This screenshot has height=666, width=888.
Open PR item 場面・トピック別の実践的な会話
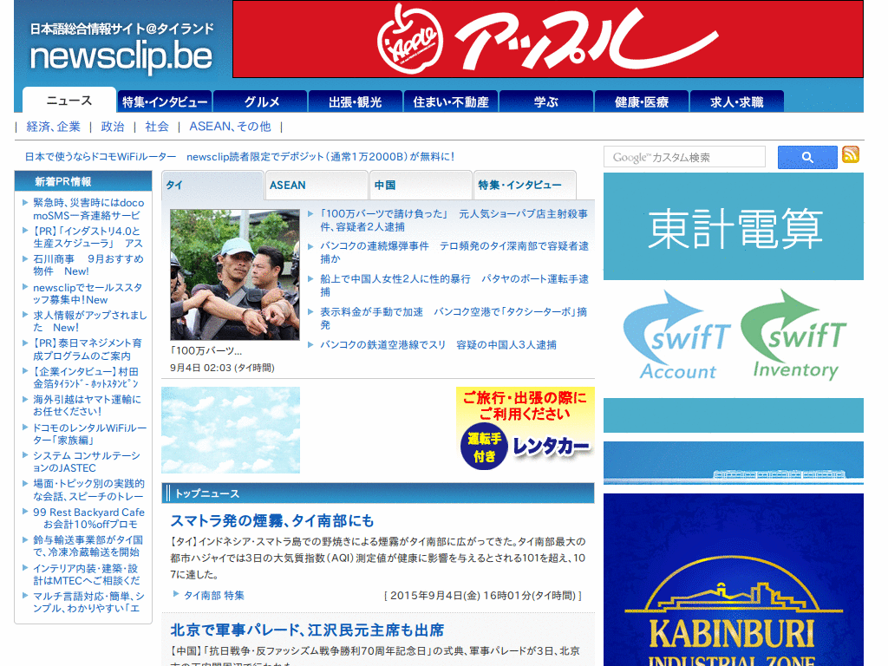[x=89, y=490]
